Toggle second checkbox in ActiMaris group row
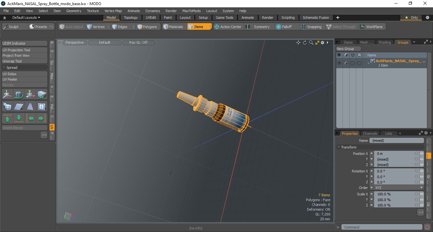 pos(359,63)
